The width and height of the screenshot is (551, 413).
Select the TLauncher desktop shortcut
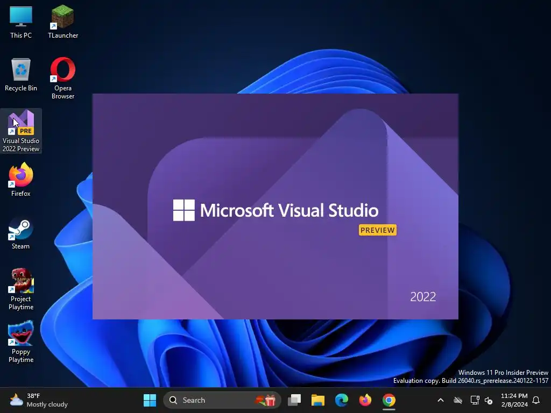[63, 22]
